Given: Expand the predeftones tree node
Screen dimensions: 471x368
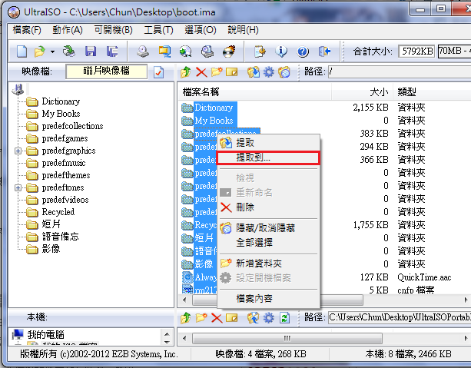Looking at the screenshot, I should (18, 187).
